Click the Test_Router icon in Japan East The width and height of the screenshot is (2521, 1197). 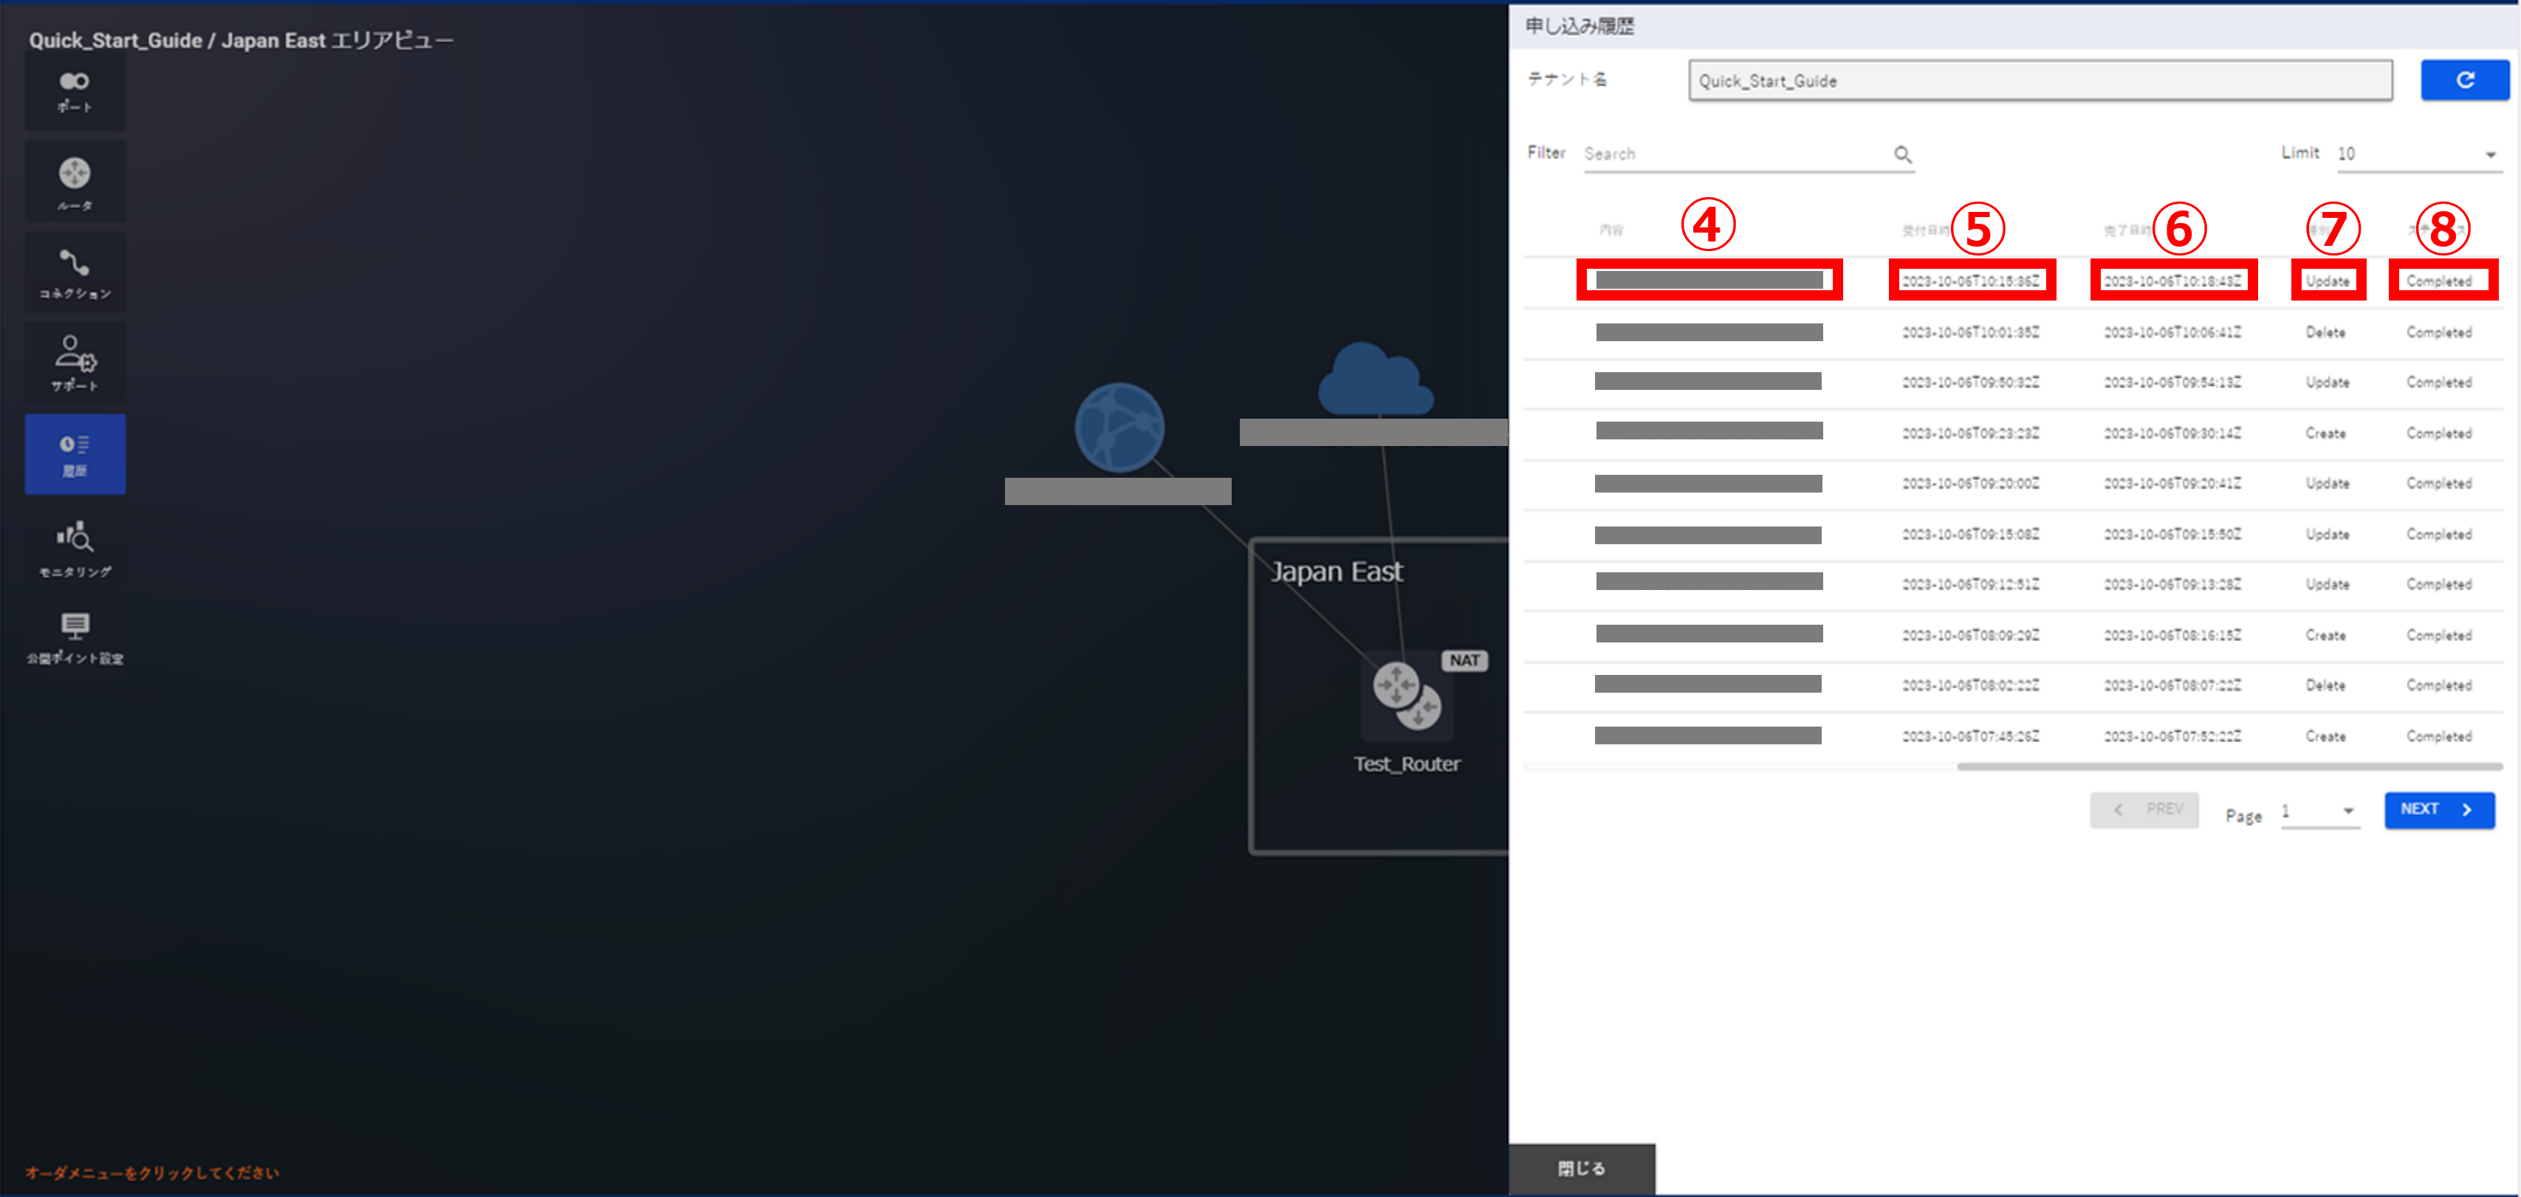(1407, 696)
